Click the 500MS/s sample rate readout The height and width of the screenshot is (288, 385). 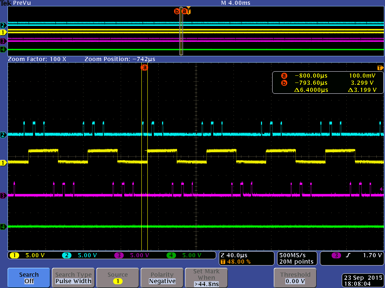pyautogui.click(x=293, y=255)
